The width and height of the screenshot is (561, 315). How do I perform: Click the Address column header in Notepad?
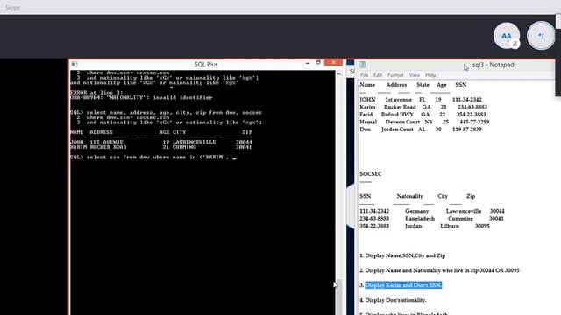[396, 85]
